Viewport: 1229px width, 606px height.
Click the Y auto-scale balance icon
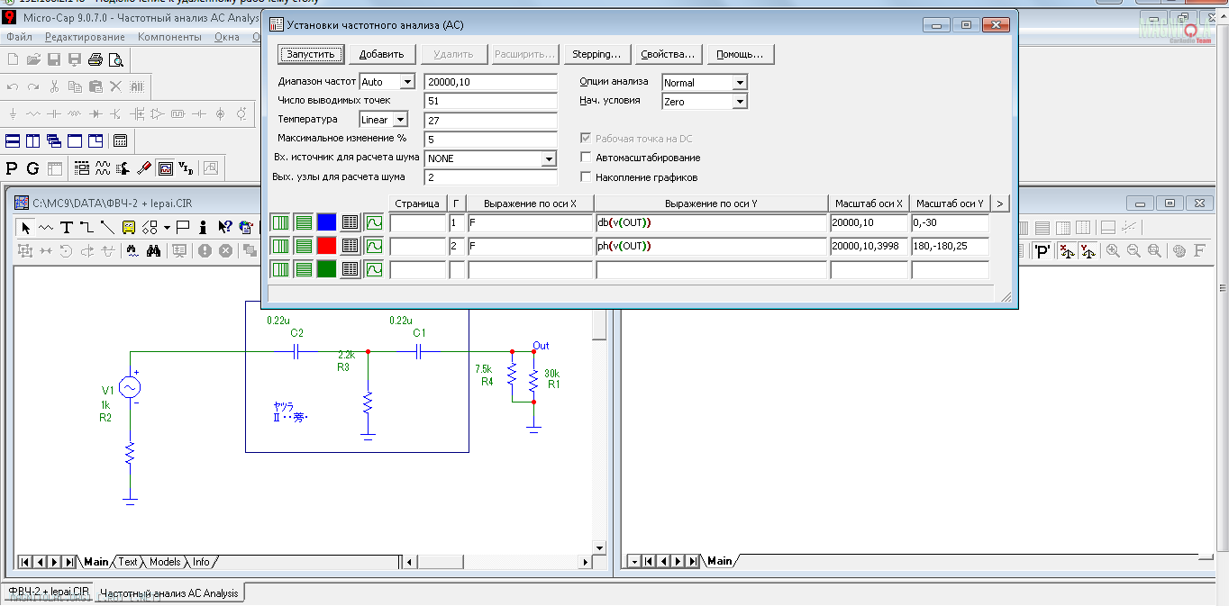1088,251
